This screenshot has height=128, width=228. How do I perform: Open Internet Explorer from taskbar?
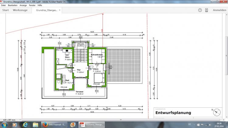tap(25, 124)
